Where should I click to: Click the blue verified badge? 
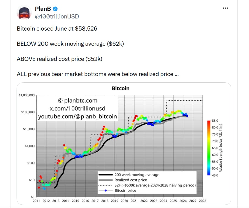[x=55, y=9]
